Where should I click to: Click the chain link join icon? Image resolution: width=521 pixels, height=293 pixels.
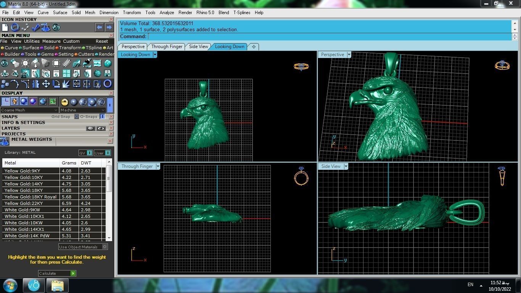(x=77, y=84)
